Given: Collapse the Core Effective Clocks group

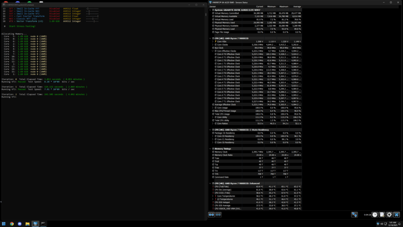Looking at the screenshot, I should (x=213, y=51).
